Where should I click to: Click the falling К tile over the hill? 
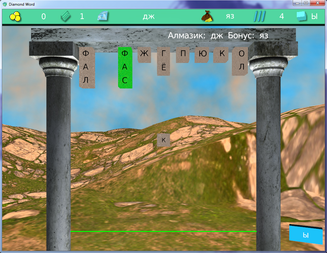click(163, 140)
